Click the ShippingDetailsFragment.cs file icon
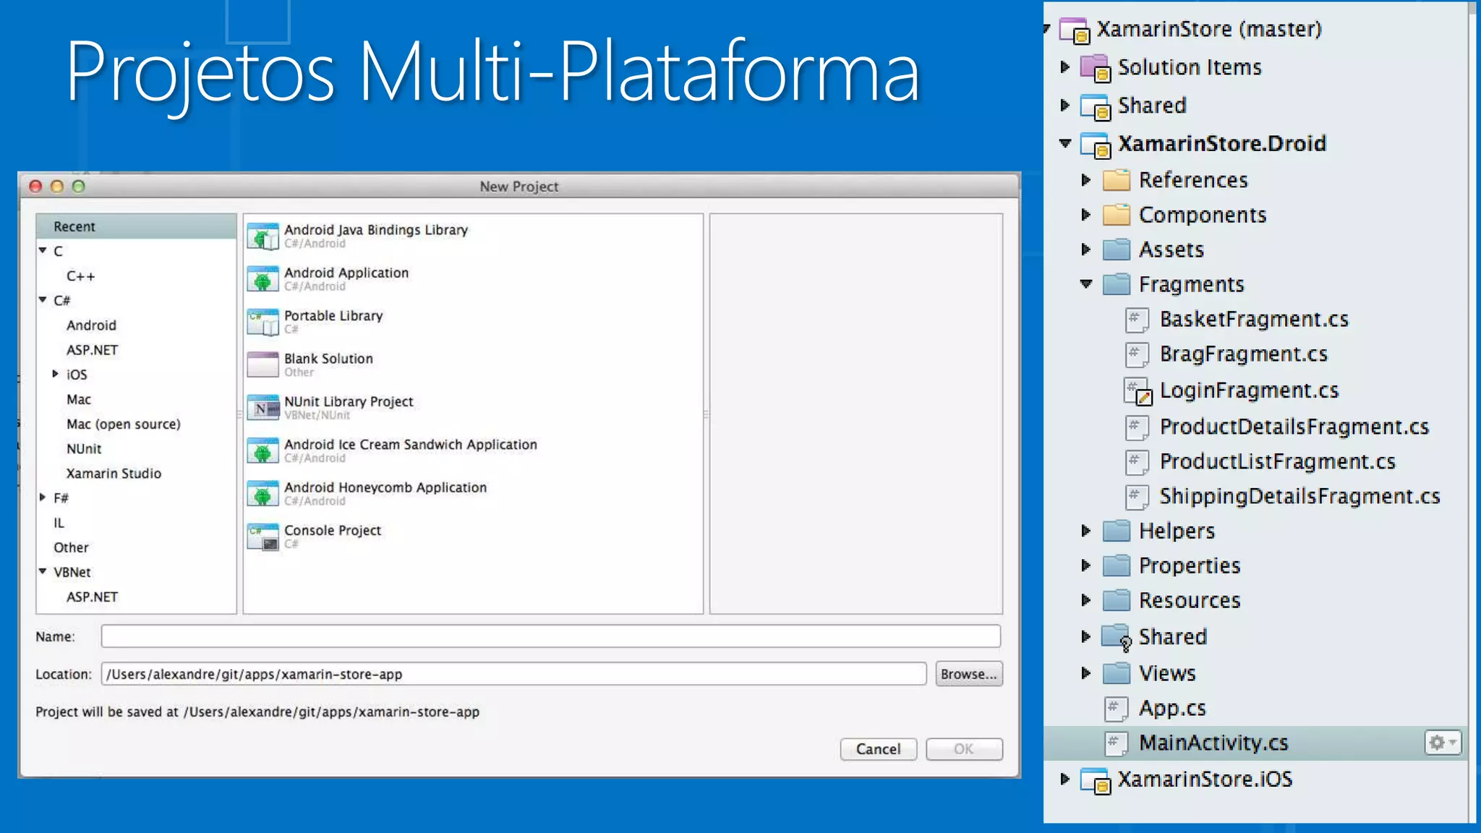1481x833 pixels. (x=1137, y=496)
